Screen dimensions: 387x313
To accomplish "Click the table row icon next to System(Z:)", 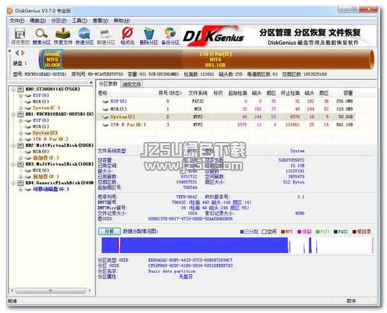I will [x=106, y=117].
